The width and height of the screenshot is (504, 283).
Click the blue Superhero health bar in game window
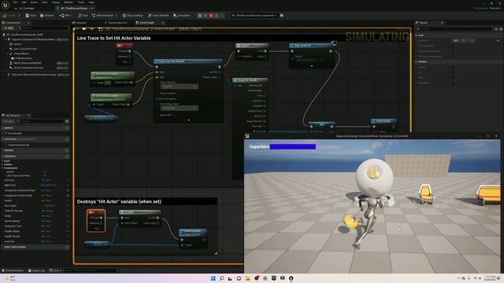point(292,147)
